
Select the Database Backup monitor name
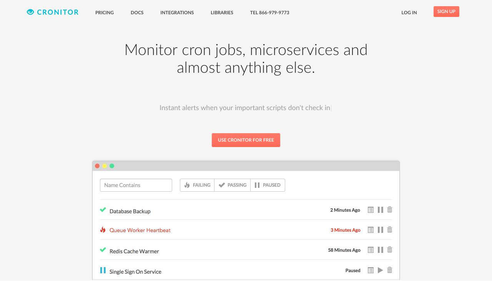(x=130, y=211)
